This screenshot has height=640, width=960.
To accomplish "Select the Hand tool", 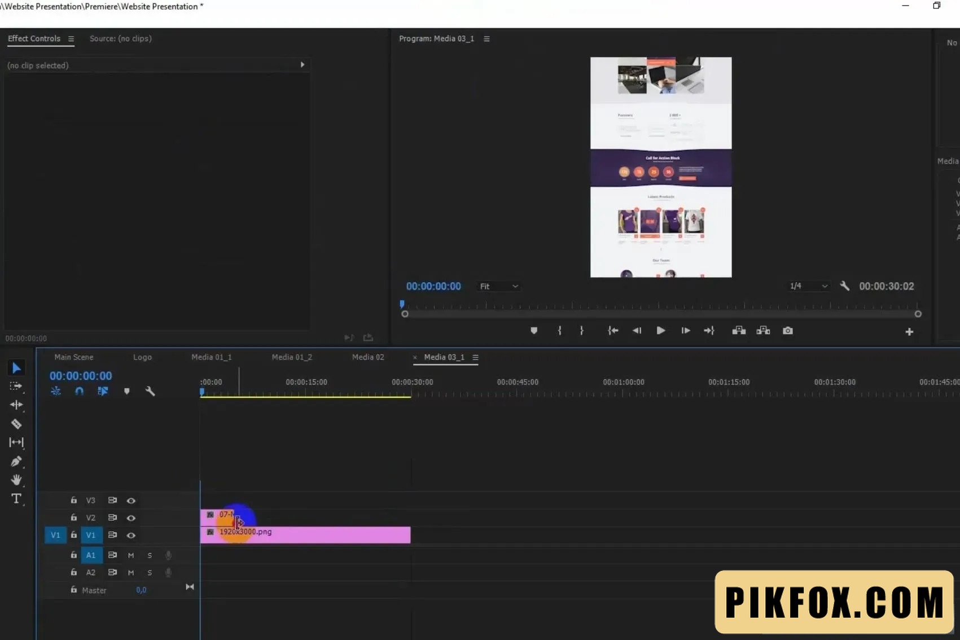I will 16,480.
